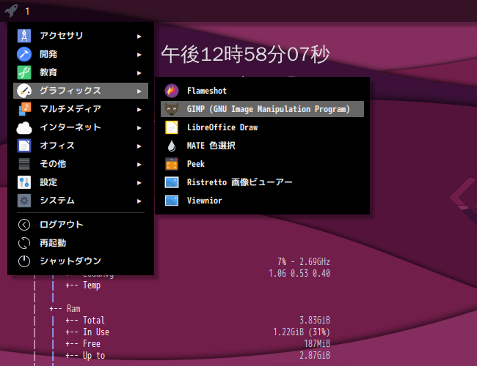Screen dimensions: 477x366
Task: Expand the その他 submenu arrow
Action: pyautogui.click(x=139, y=164)
